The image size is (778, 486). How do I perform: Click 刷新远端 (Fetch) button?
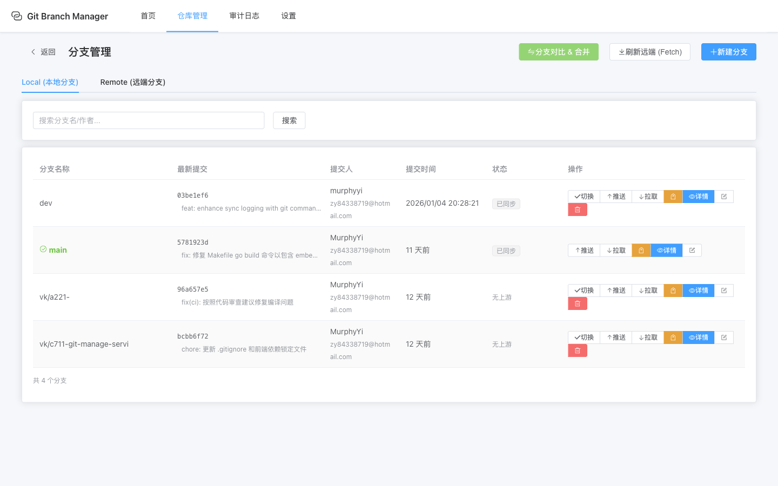tap(649, 51)
